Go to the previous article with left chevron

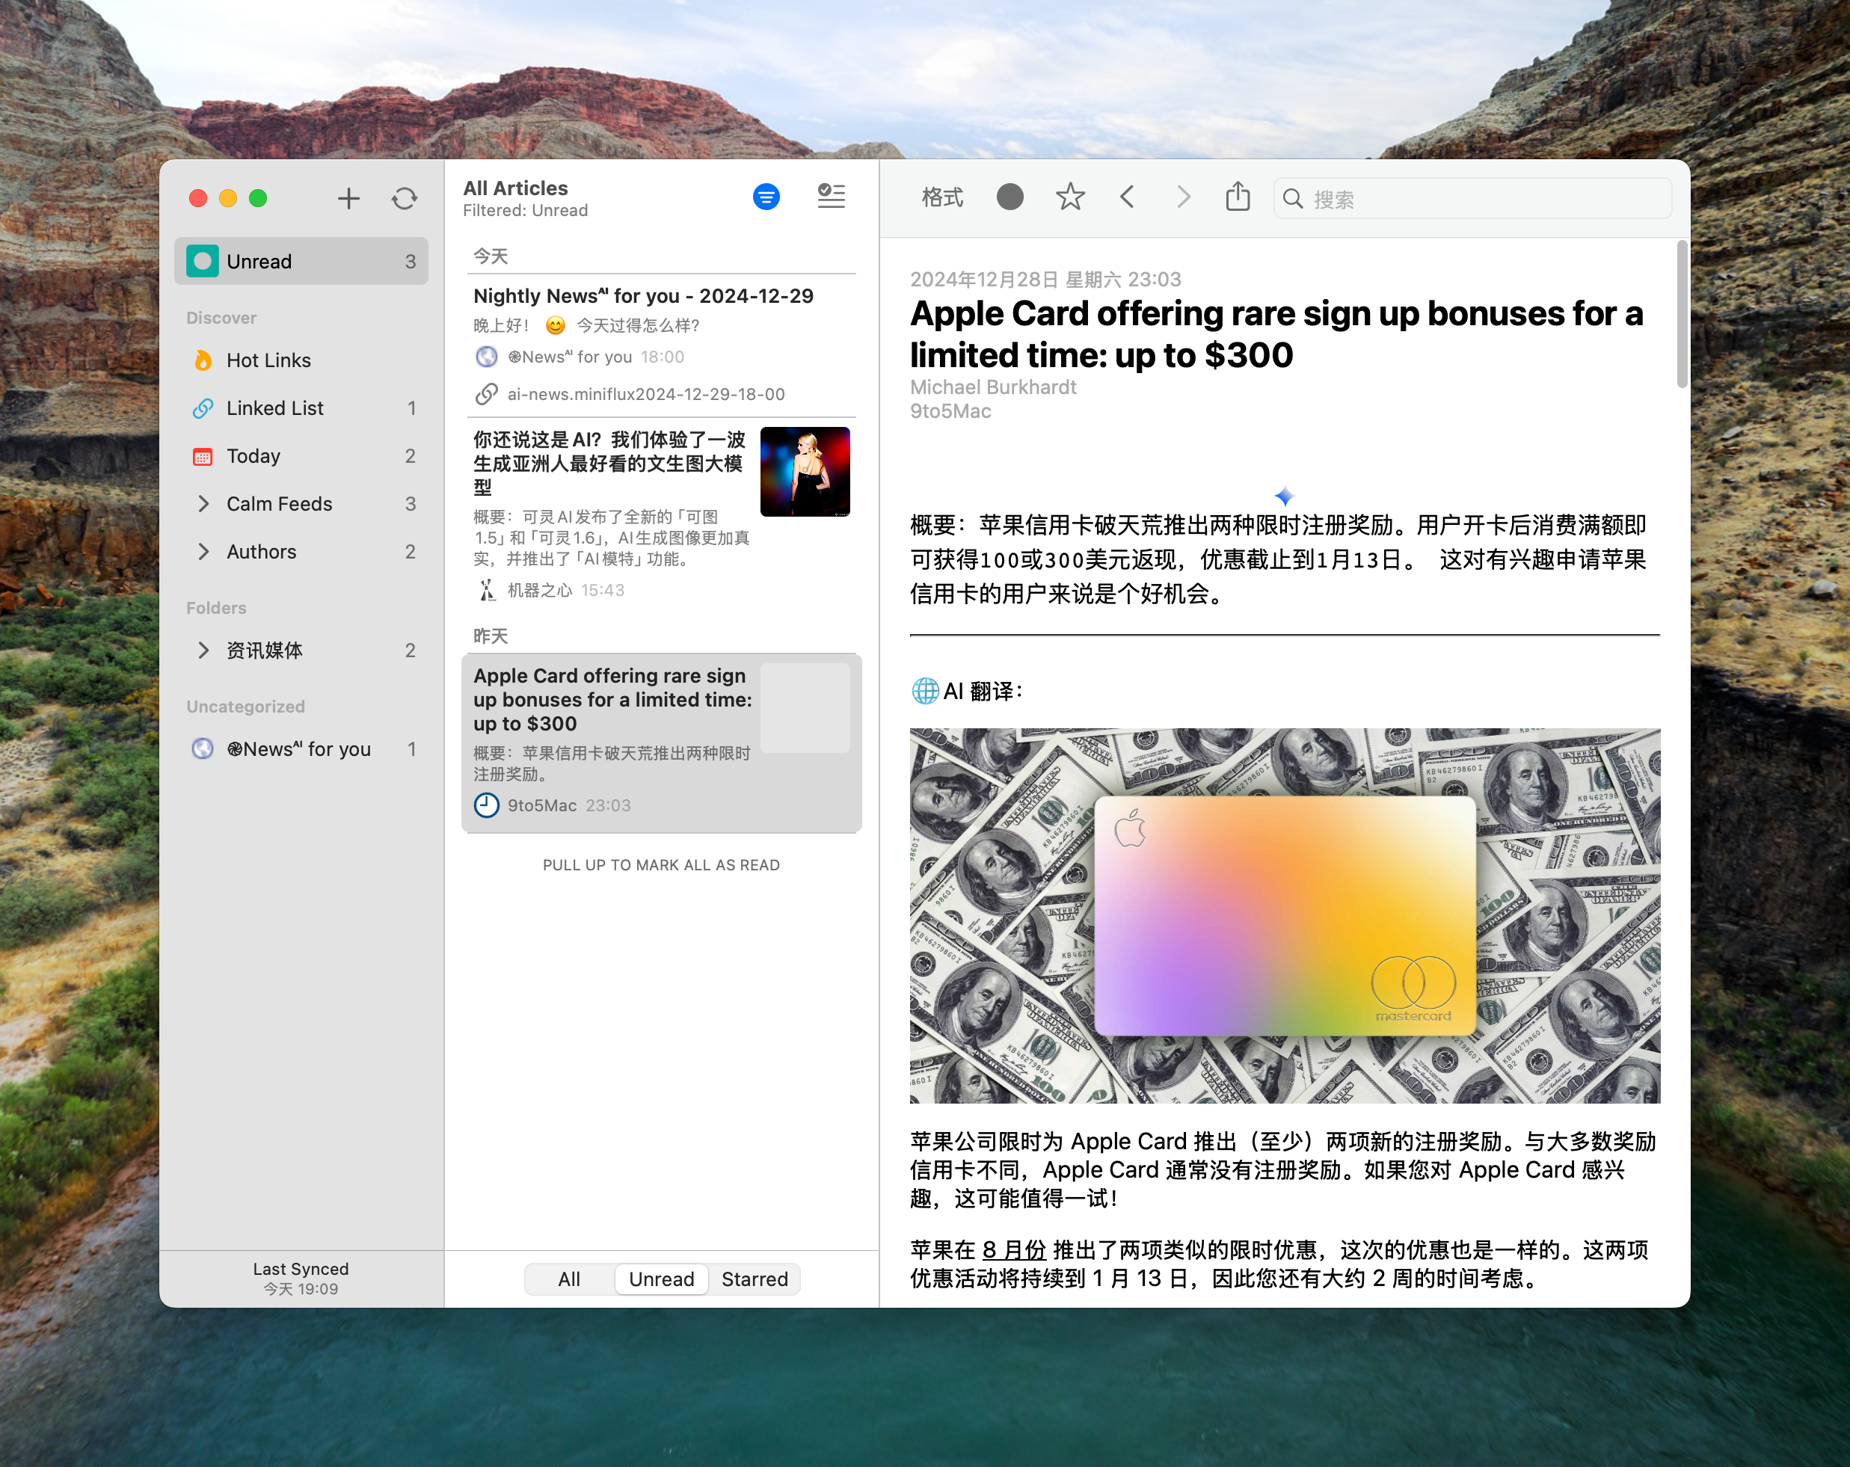point(1127,197)
